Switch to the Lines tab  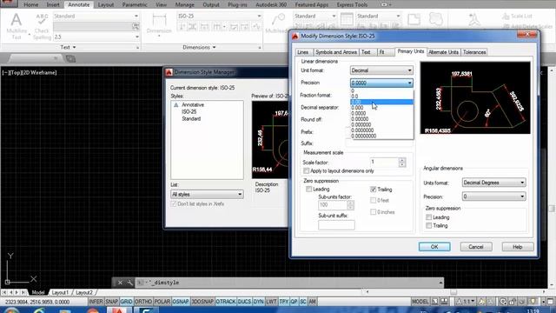tap(303, 52)
